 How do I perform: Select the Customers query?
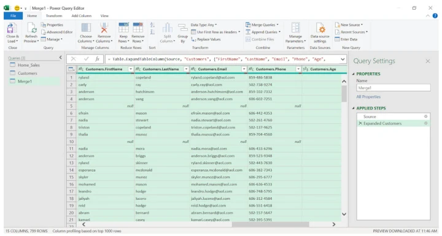pos(28,73)
